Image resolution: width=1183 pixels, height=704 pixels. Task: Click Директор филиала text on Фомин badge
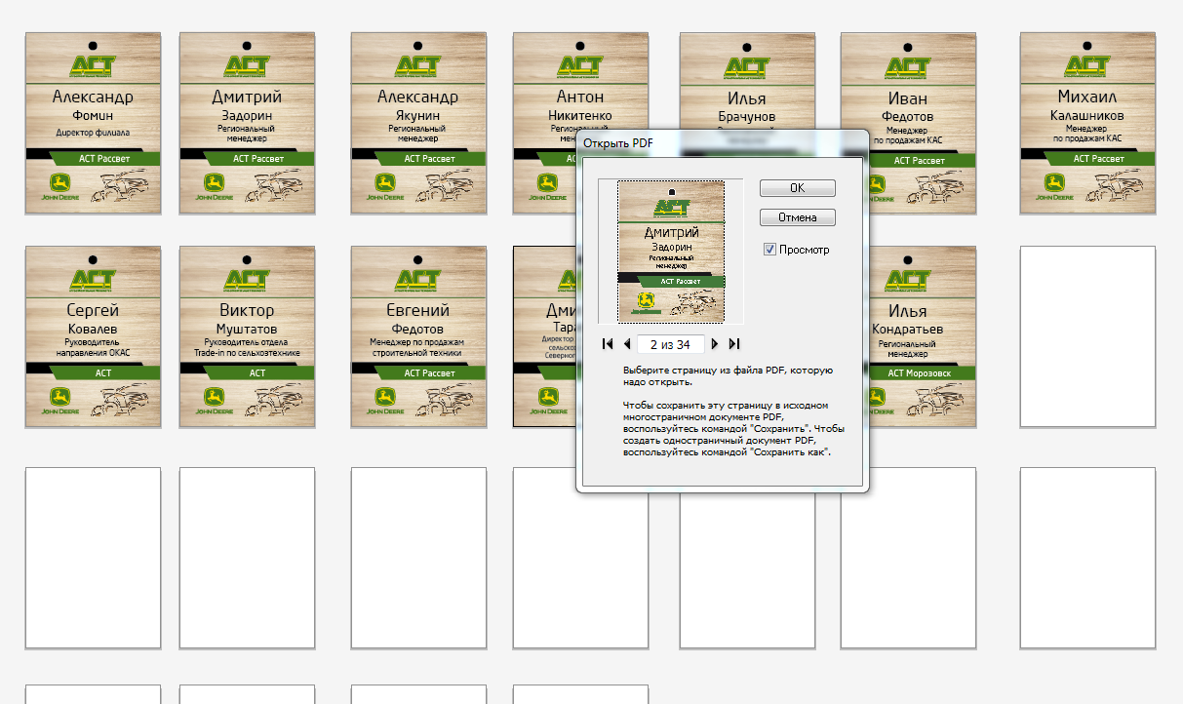pyautogui.click(x=93, y=132)
